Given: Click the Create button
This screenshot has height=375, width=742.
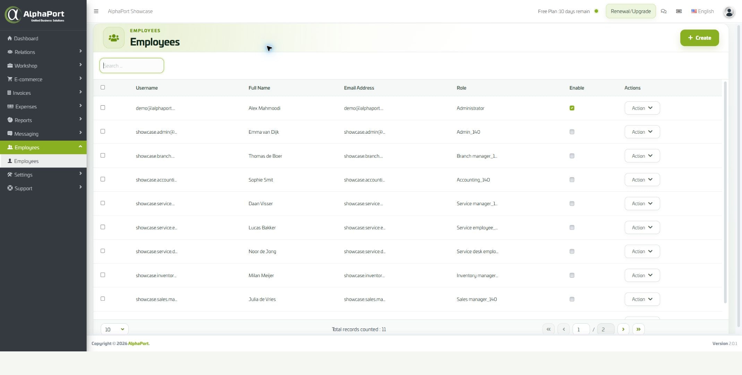Looking at the screenshot, I should (699, 38).
